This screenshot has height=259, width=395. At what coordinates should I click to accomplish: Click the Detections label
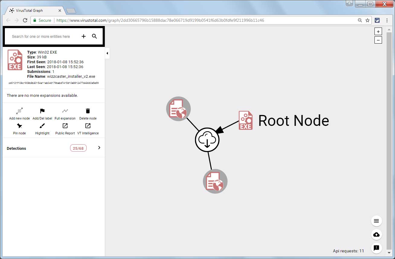16,148
